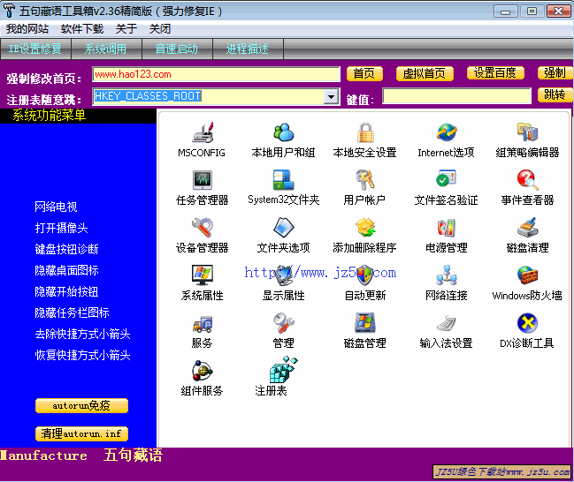Viewport: 574px width, 482px height.
Task: Open 网络连接 icon
Action: pos(447,275)
